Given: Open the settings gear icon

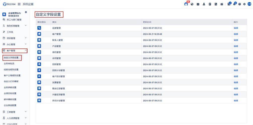Looking at the screenshot, I should click(x=244, y=4).
